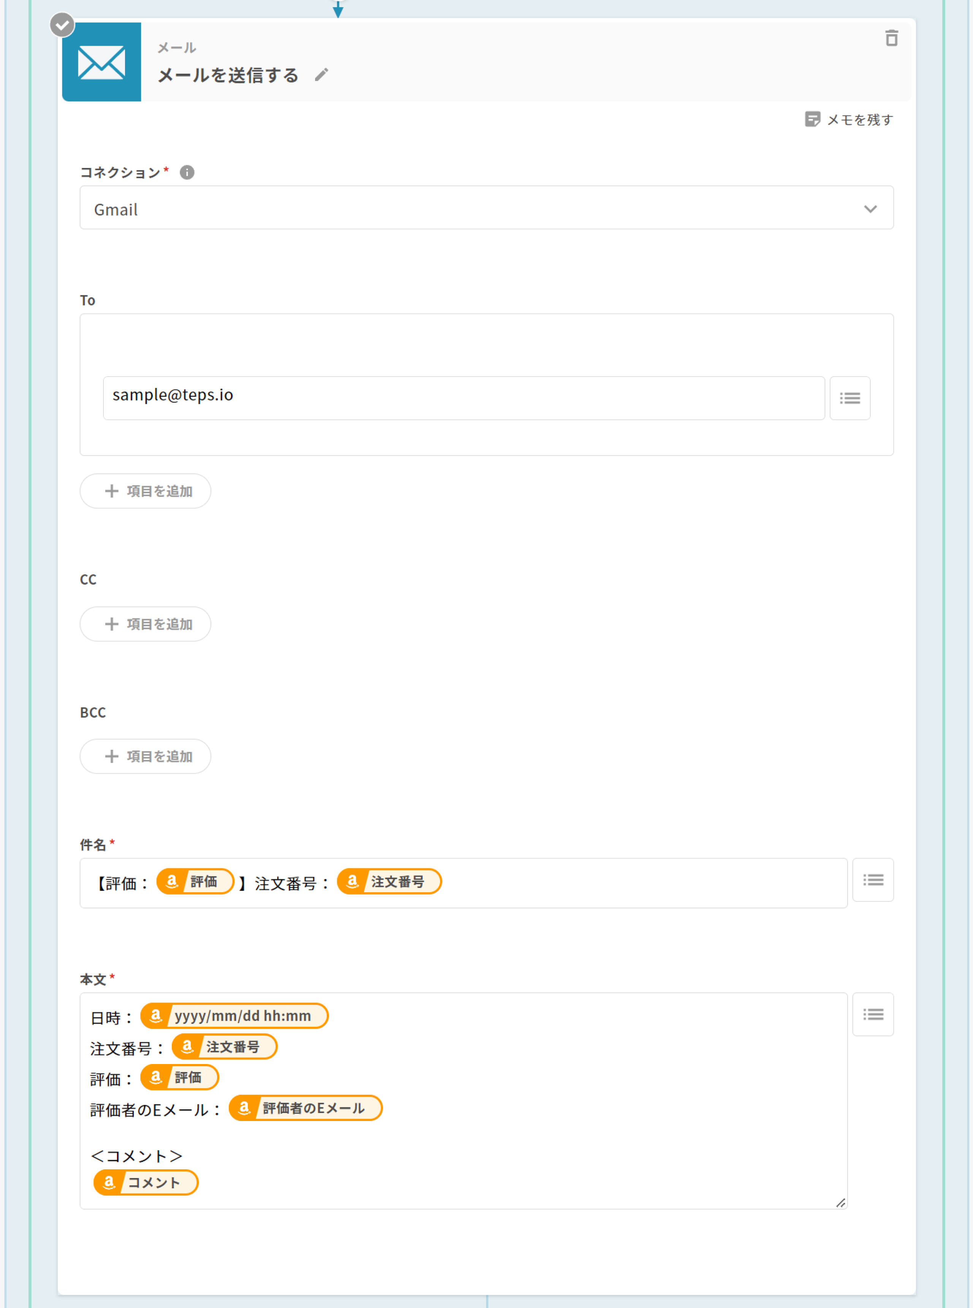
Task: Add item under the To section
Action: point(146,491)
